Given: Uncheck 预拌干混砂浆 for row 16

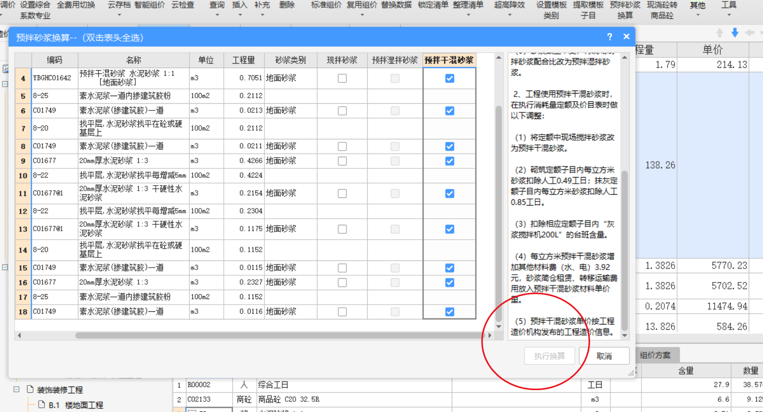Looking at the screenshot, I should [449, 282].
